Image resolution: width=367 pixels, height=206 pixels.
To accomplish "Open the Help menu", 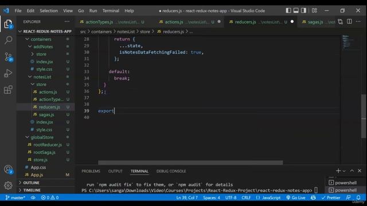I will tap(129, 11).
